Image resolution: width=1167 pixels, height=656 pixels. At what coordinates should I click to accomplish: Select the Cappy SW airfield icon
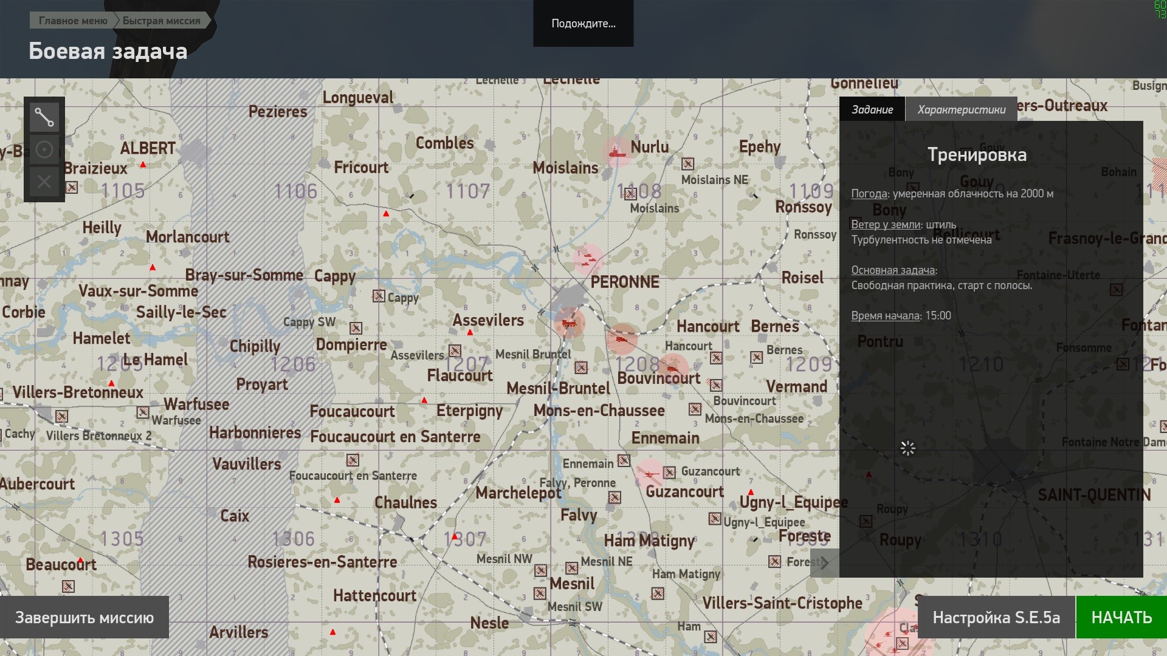(356, 329)
